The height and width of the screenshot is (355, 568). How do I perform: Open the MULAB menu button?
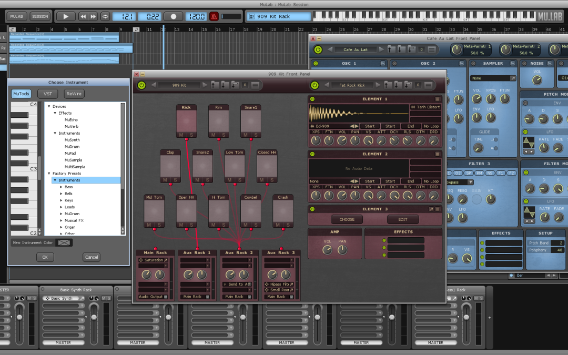[x=16, y=16]
